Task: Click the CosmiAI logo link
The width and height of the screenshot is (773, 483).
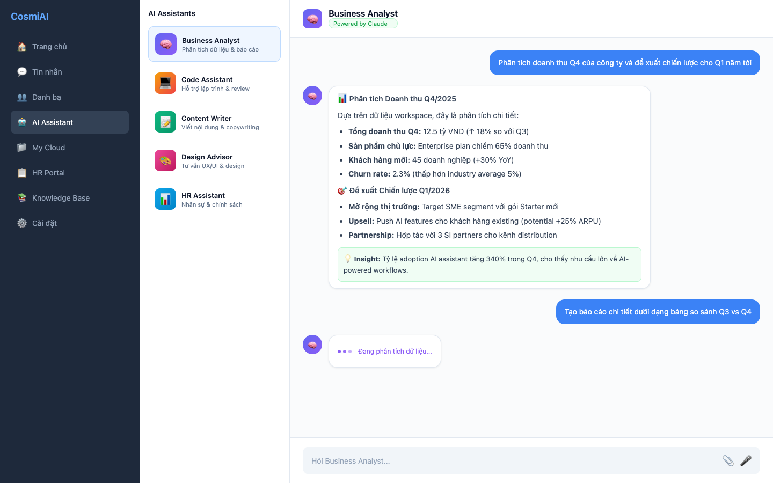Action: [x=30, y=17]
